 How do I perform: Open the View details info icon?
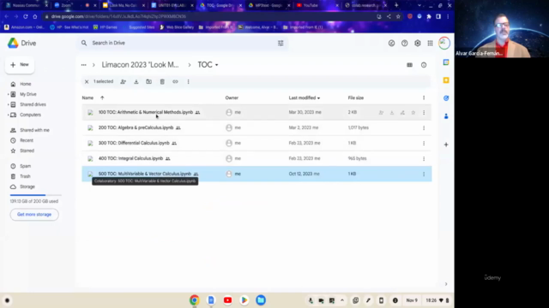tap(424, 65)
